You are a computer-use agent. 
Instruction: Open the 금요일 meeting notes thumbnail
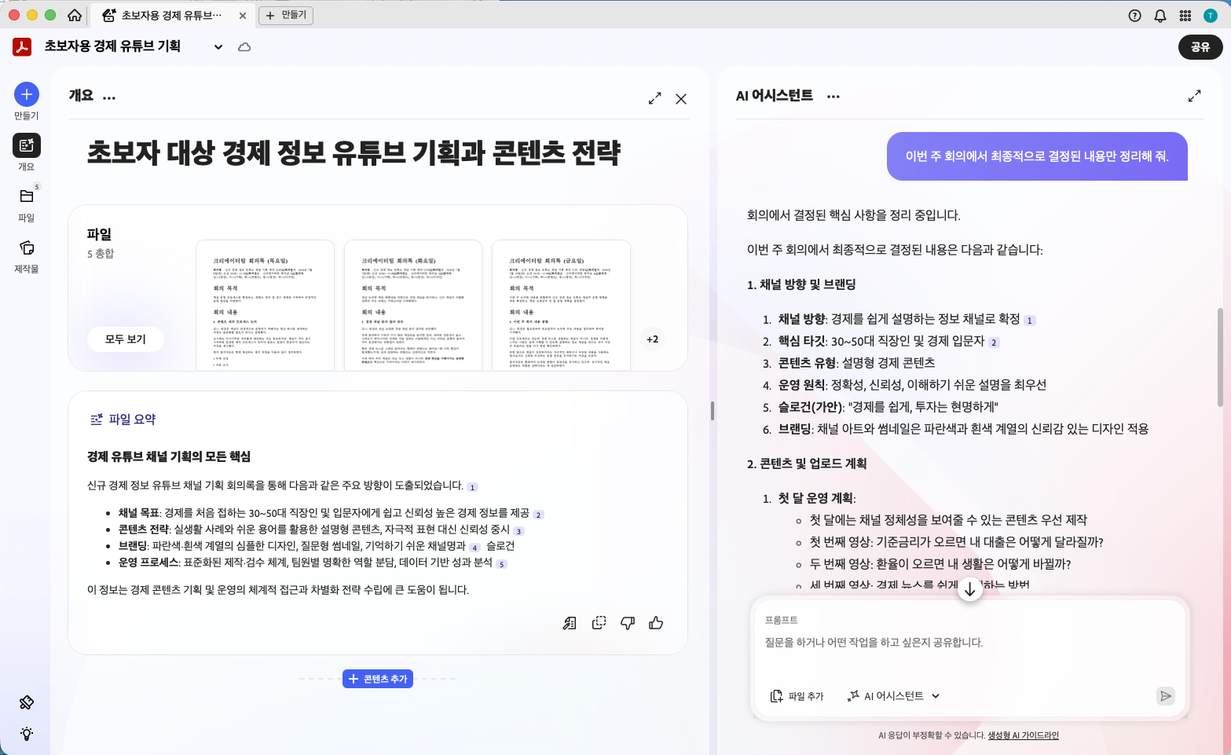561,305
